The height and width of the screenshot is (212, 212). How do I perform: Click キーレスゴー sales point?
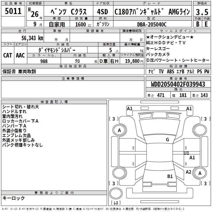(x=158, y=48)
